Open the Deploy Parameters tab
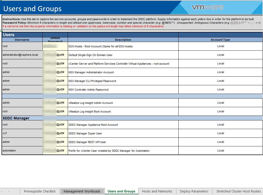Image resolution: width=263 pixels, height=195 pixels. (x=194, y=191)
